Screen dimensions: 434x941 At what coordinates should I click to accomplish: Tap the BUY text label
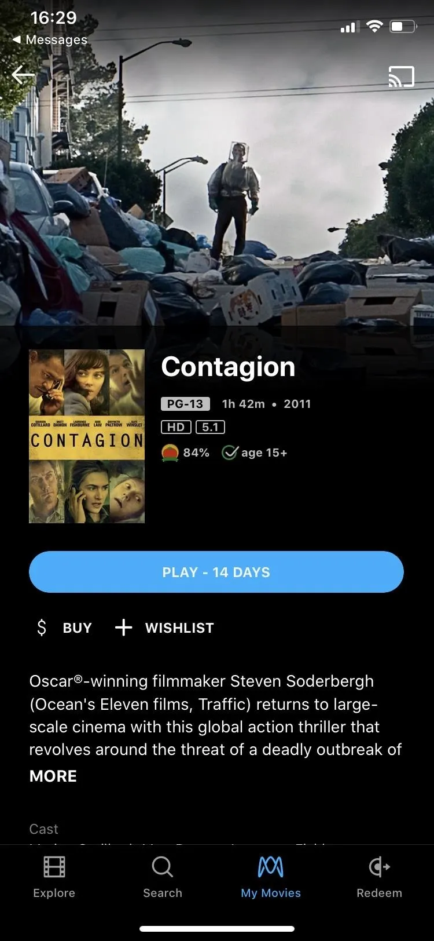(78, 628)
